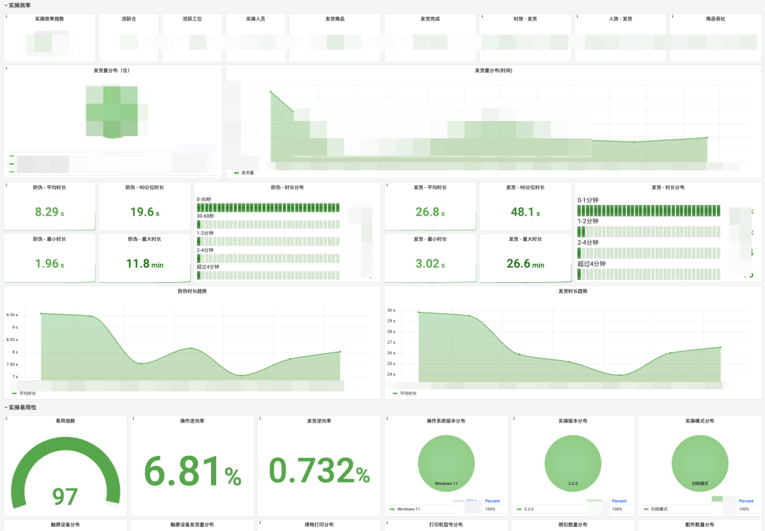Collapse the 实操效率 row
Image resolution: width=765 pixels, height=531 pixels.
point(18,6)
